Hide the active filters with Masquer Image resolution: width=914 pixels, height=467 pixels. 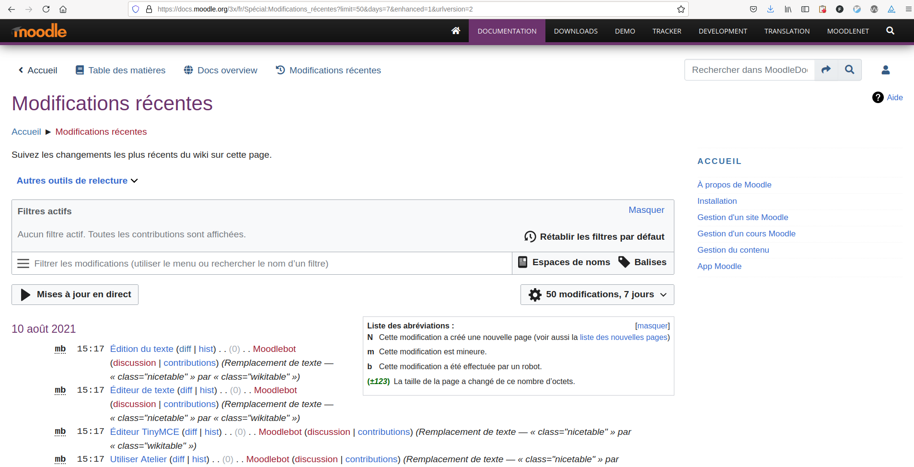tap(646, 210)
